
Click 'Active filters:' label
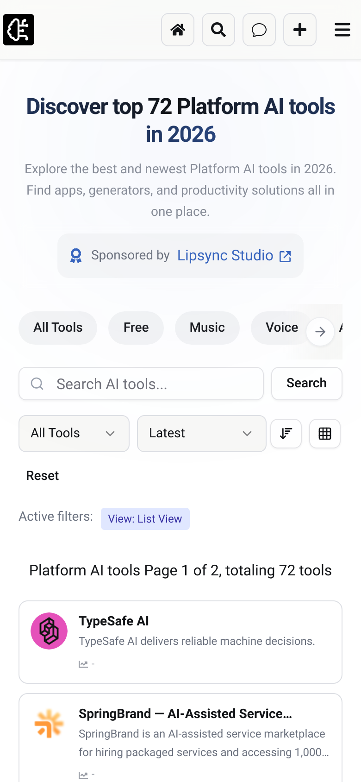56,517
